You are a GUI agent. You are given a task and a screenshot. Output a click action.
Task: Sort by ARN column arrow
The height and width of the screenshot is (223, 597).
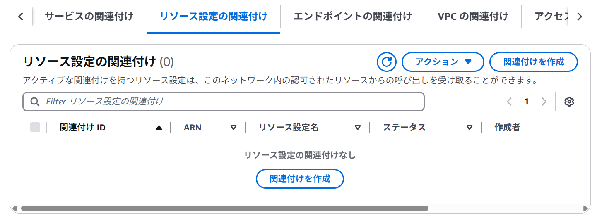click(234, 128)
